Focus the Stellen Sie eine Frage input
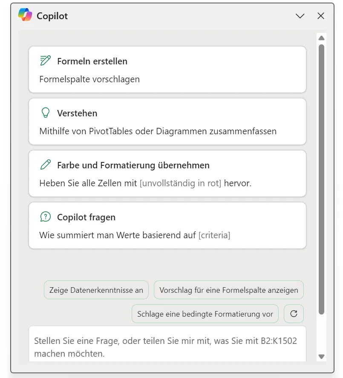The height and width of the screenshot is (378, 343). point(167,344)
